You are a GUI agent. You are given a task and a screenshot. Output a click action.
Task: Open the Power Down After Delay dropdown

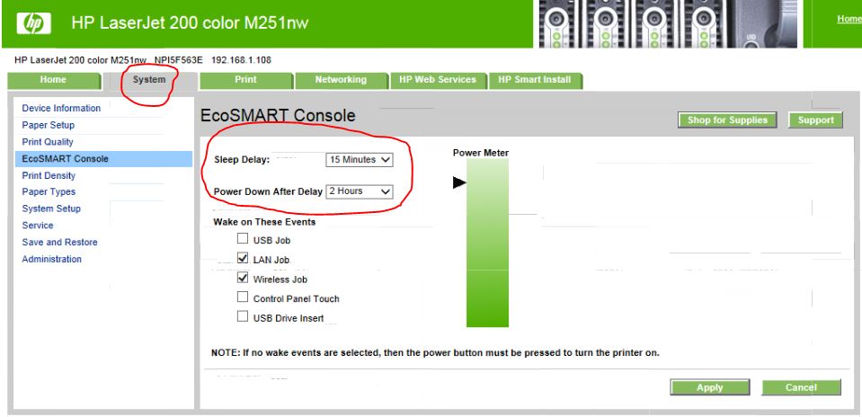360,191
